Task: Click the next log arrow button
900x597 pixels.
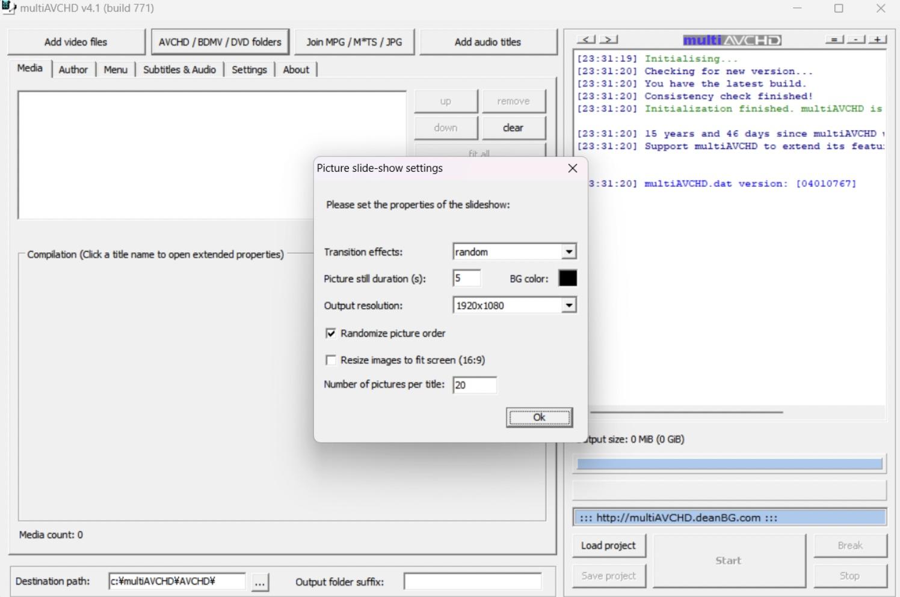Action: click(x=609, y=40)
